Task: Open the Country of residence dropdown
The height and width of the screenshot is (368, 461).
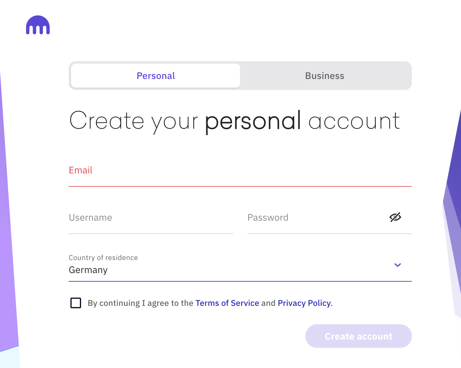Action: coord(231,266)
